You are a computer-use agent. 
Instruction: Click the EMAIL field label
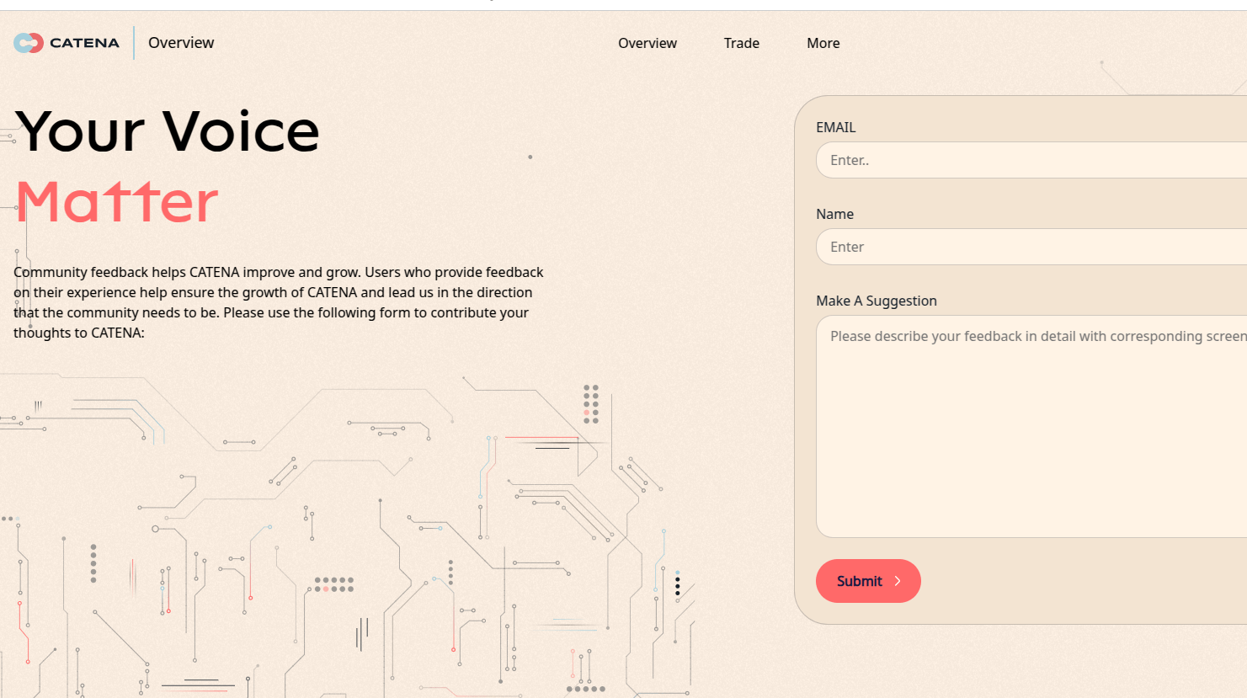click(x=835, y=127)
